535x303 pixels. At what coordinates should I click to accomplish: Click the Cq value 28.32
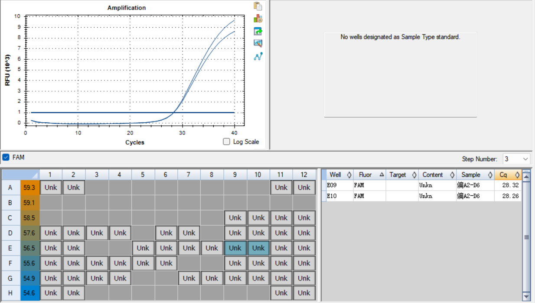[x=511, y=185]
